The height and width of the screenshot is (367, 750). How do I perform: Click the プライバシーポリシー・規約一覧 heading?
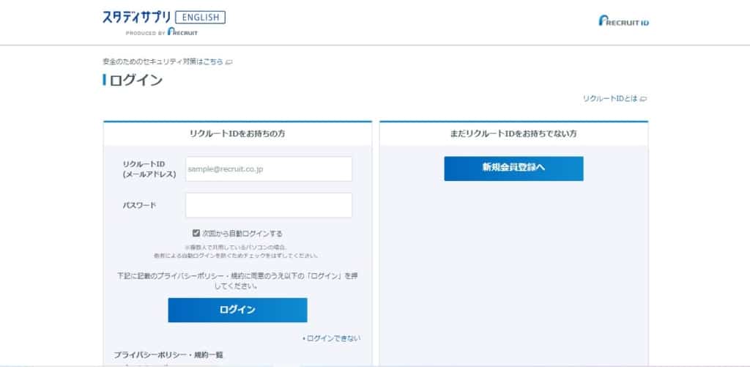click(x=168, y=355)
